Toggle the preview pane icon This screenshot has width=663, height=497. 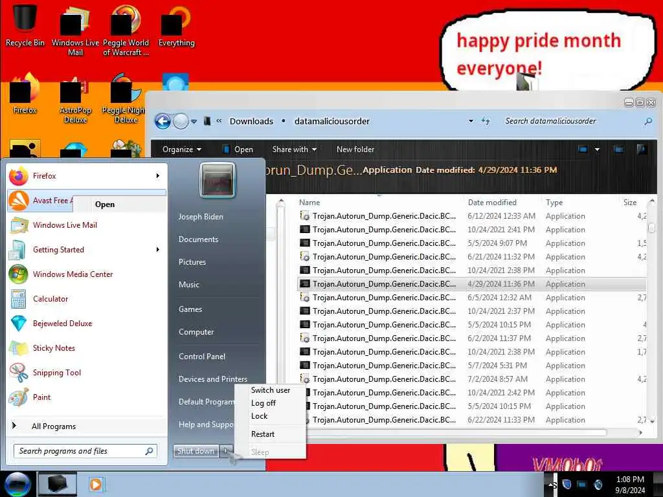pos(618,149)
